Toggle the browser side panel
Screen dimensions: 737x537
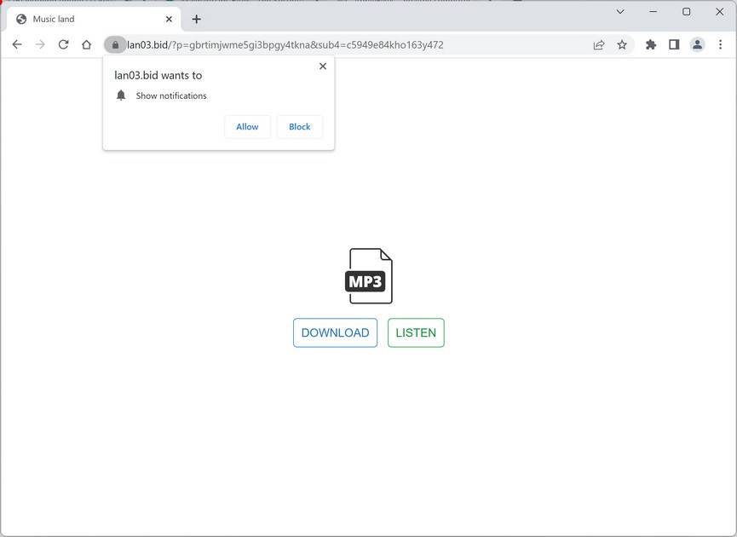[674, 44]
